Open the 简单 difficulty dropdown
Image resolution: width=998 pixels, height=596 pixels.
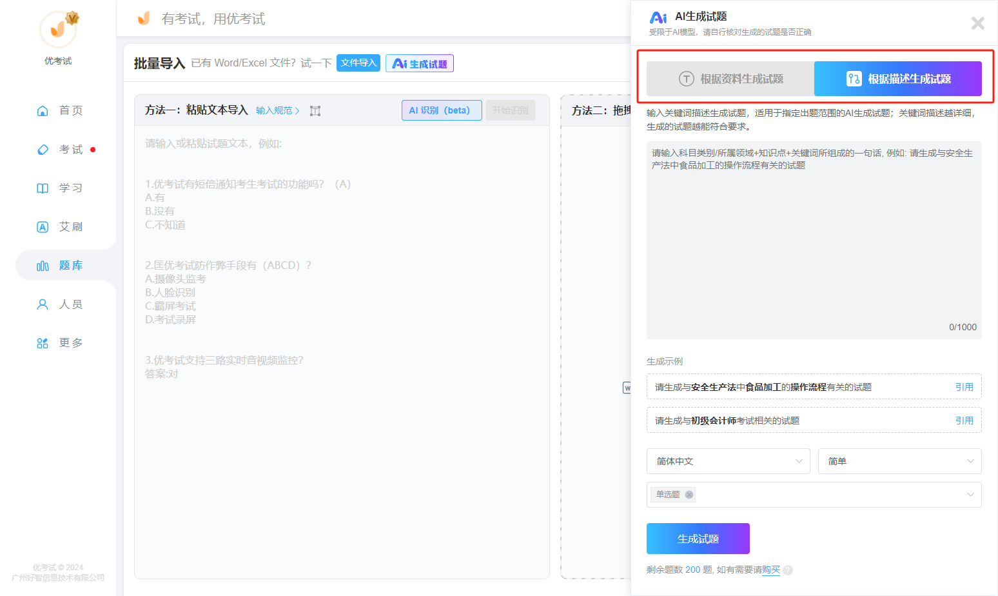900,461
